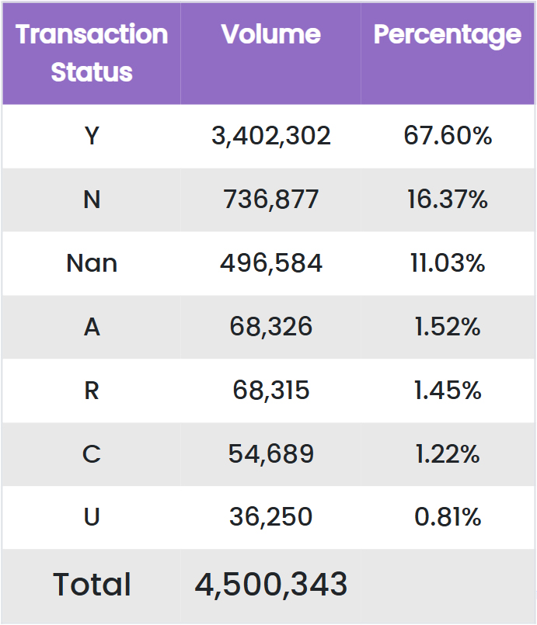Click the N transaction status cell
Image resolution: width=537 pixels, height=625 pixels.
(x=92, y=200)
